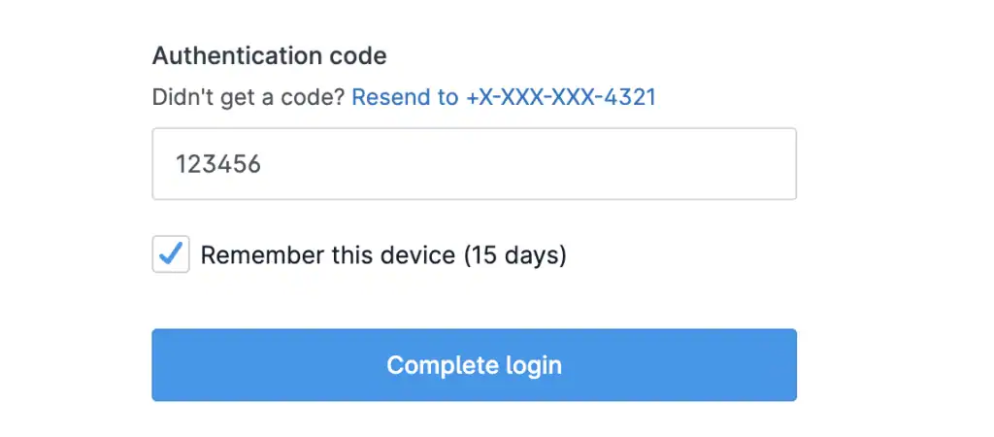Uncheck the Remember this device checkbox
This screenshot has height=437, width=994.
point(171,254)
